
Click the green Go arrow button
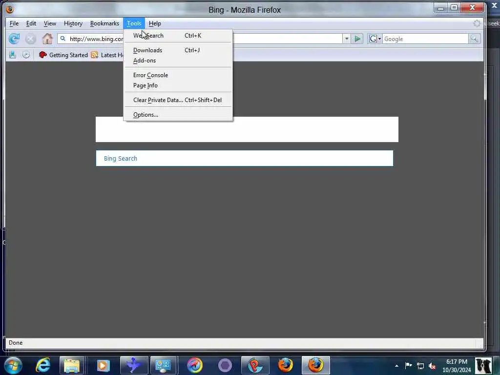[357, 39]
